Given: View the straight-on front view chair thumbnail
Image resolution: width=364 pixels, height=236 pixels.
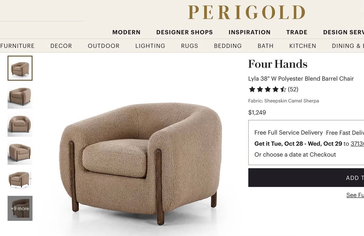Looking at the screenshot, I should (20, 124).
